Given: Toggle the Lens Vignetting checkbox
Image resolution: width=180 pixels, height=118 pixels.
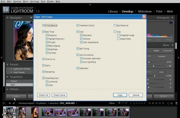Looking at the screenshot, I should click(82, 62).
